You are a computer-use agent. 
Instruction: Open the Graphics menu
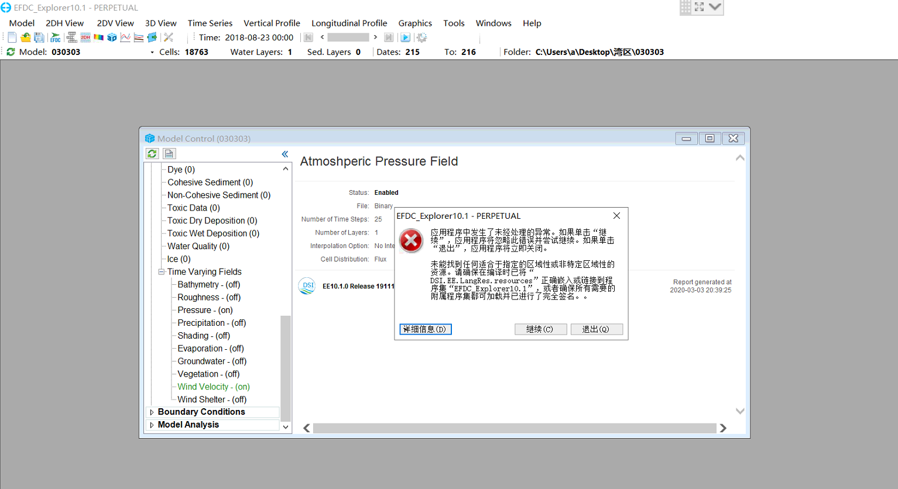click(415, 23)
